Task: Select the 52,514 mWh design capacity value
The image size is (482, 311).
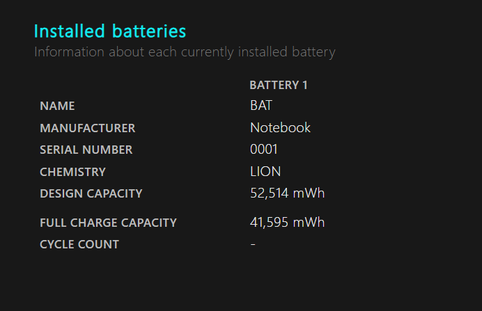Action: pyautogui.click(x=288, y=193)
